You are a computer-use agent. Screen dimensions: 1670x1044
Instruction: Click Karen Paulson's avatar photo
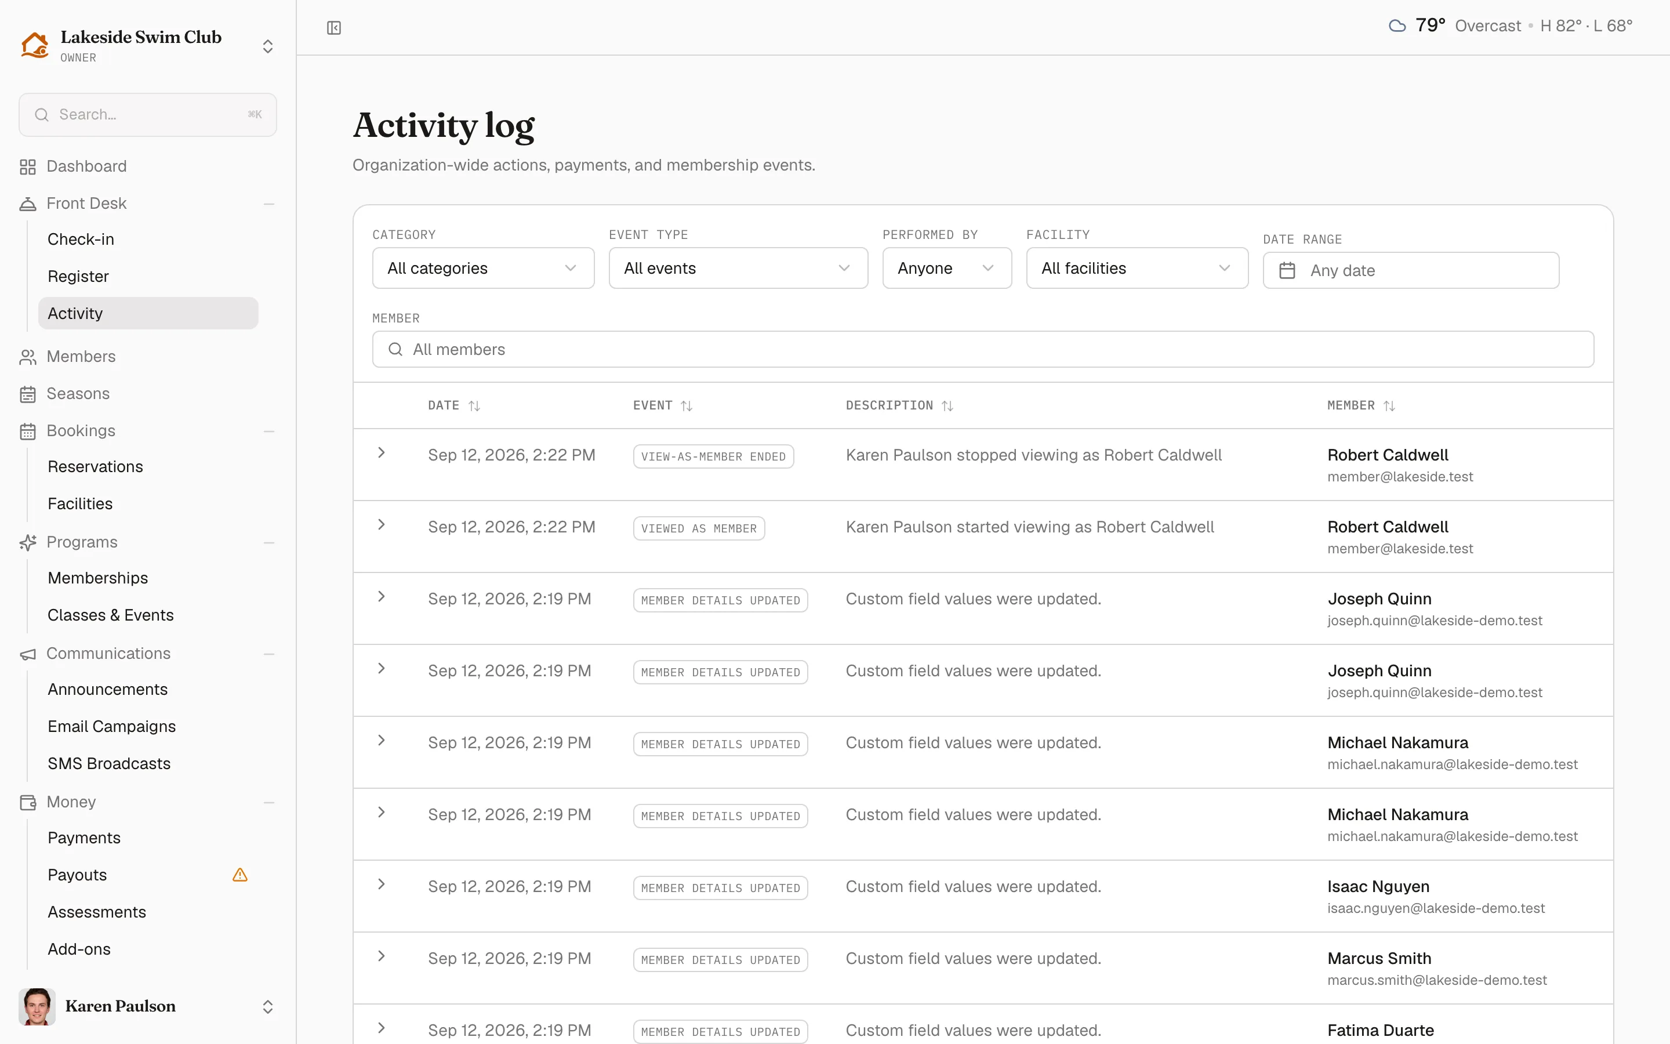(x=37, y=1007)
